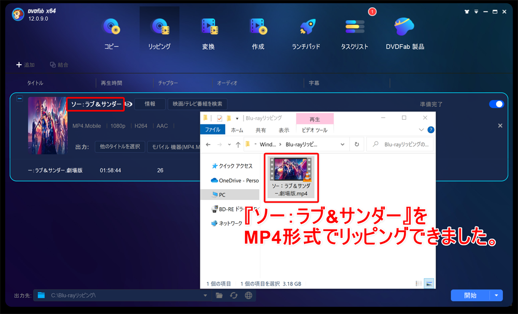The image size is (518, 314).
Task: Click the 準備完了 status text
Action: click(431, 105)
